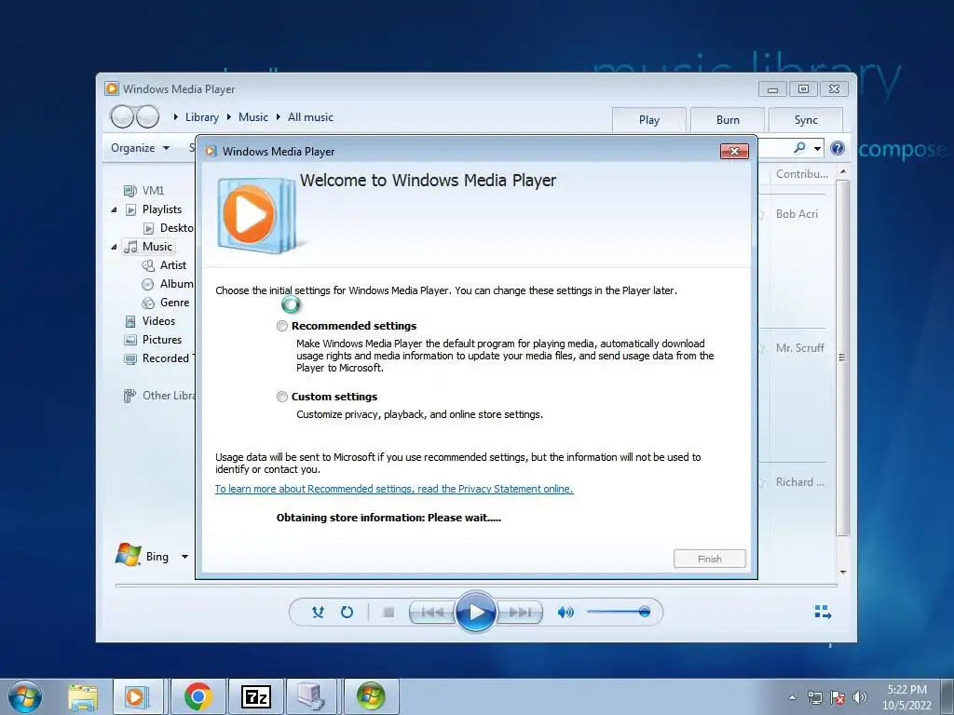954x715 pixels.
Task: Click the Previous track button
Action: (431, 613)
